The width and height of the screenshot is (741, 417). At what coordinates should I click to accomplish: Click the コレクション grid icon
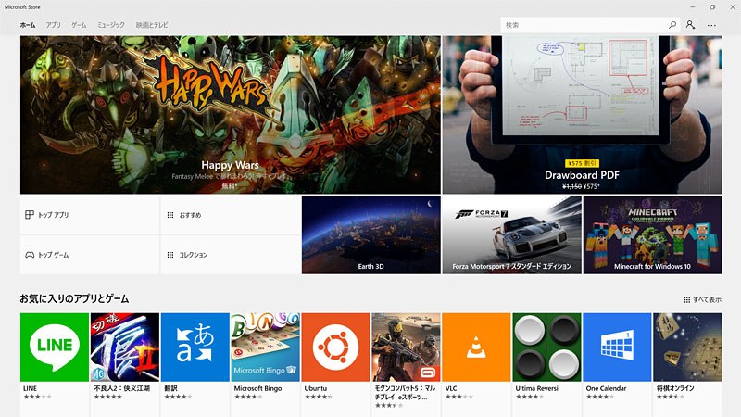point(170,254)
